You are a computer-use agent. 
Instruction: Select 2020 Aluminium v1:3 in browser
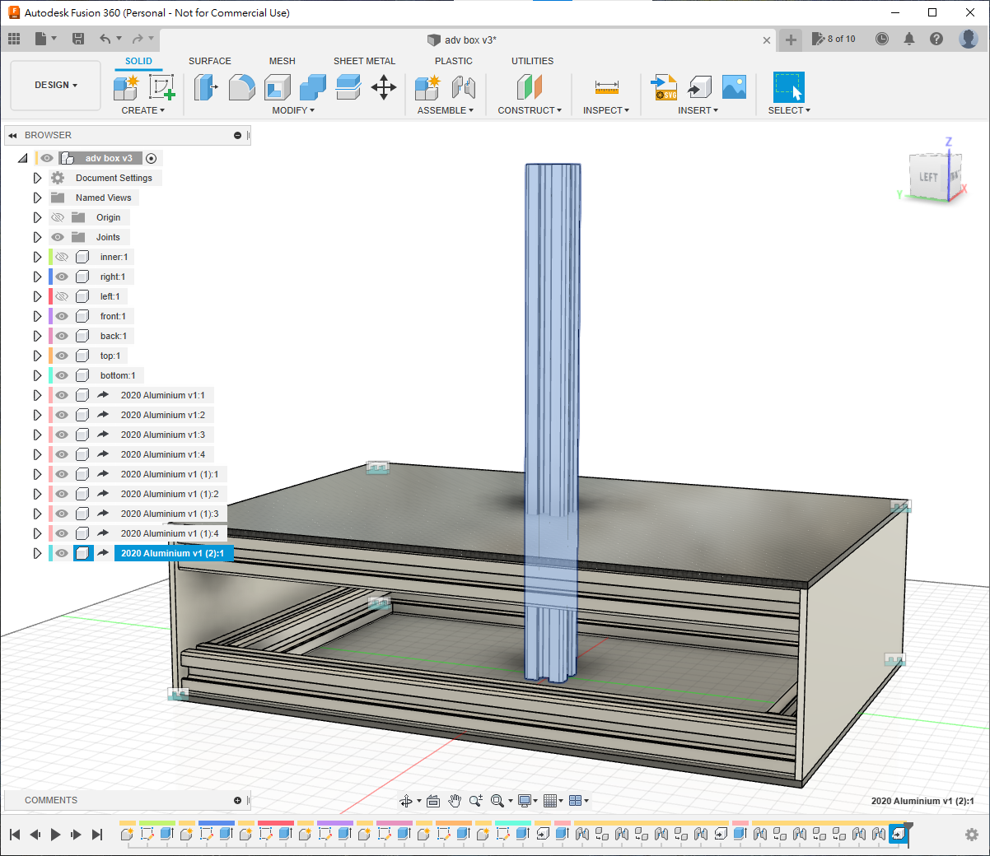coord(162,435)
